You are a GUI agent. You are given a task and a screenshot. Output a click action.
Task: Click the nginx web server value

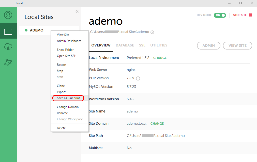click(131, 70)
